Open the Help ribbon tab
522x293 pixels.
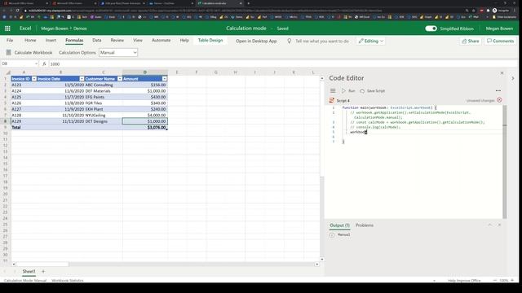click(x=184, y=40)
